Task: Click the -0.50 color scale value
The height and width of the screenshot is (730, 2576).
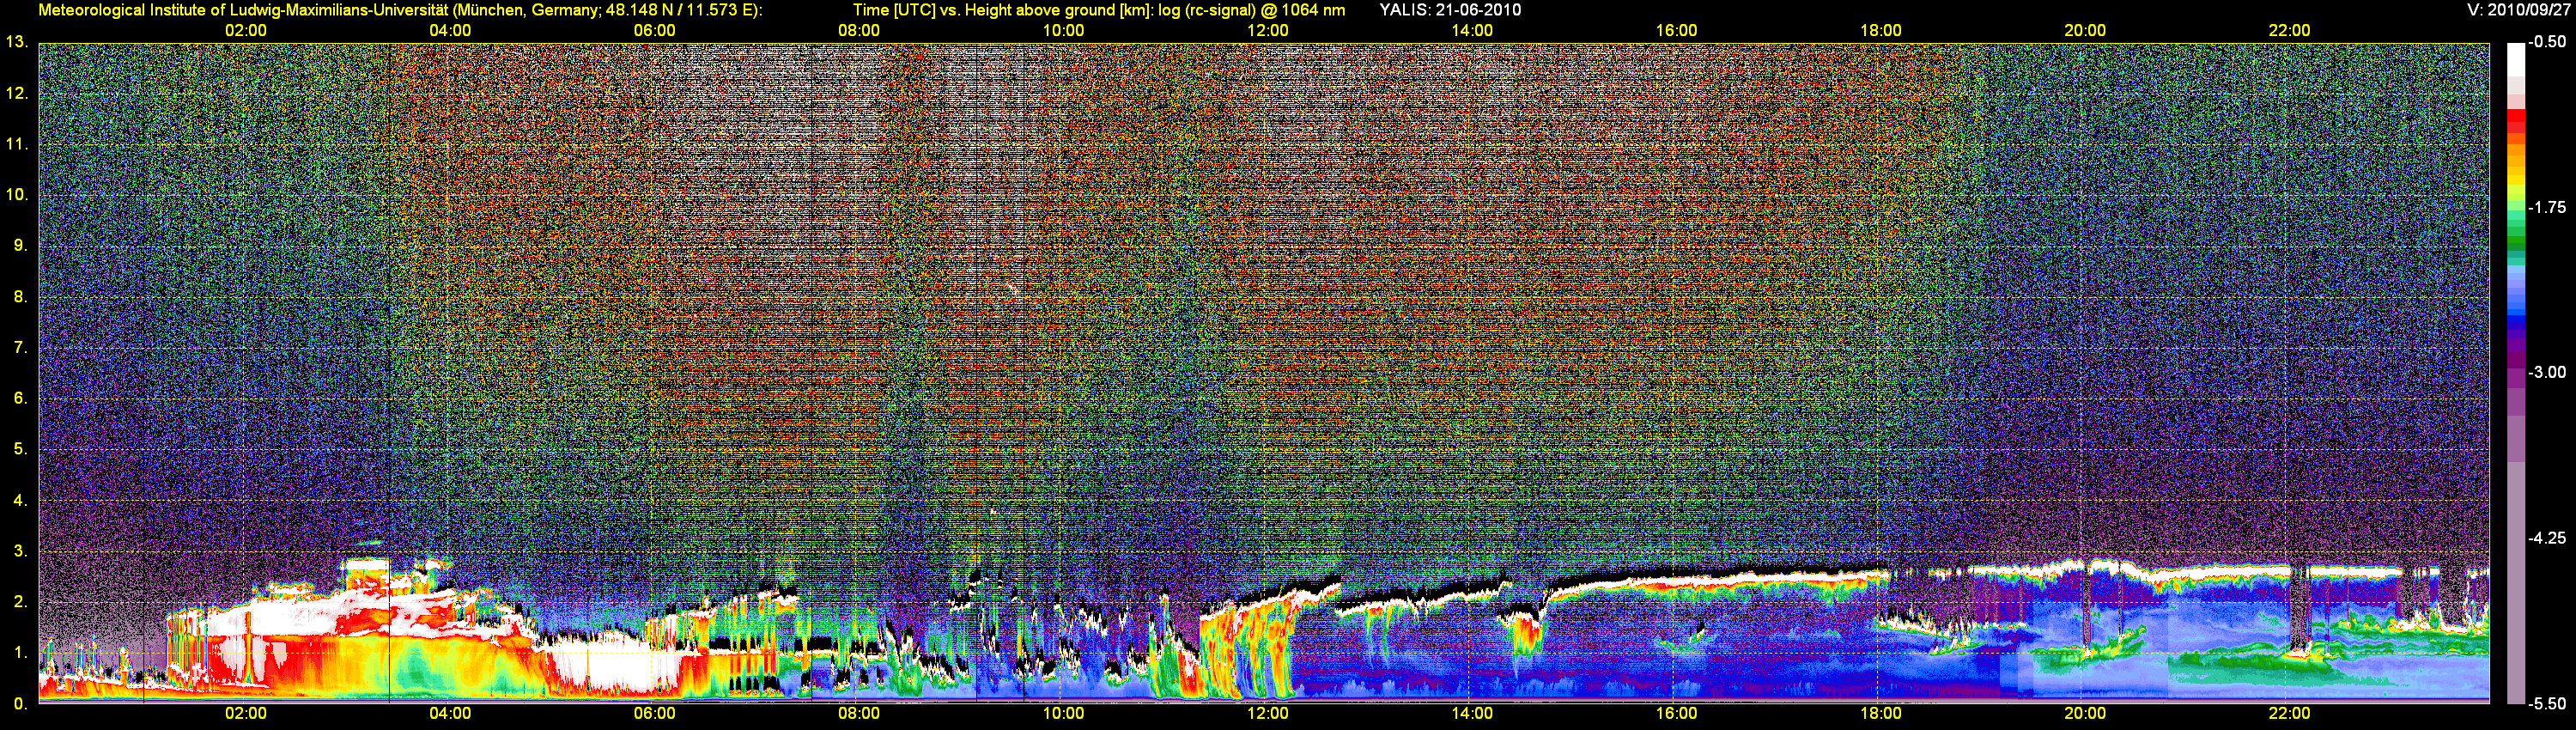Action: [2547, 42]
